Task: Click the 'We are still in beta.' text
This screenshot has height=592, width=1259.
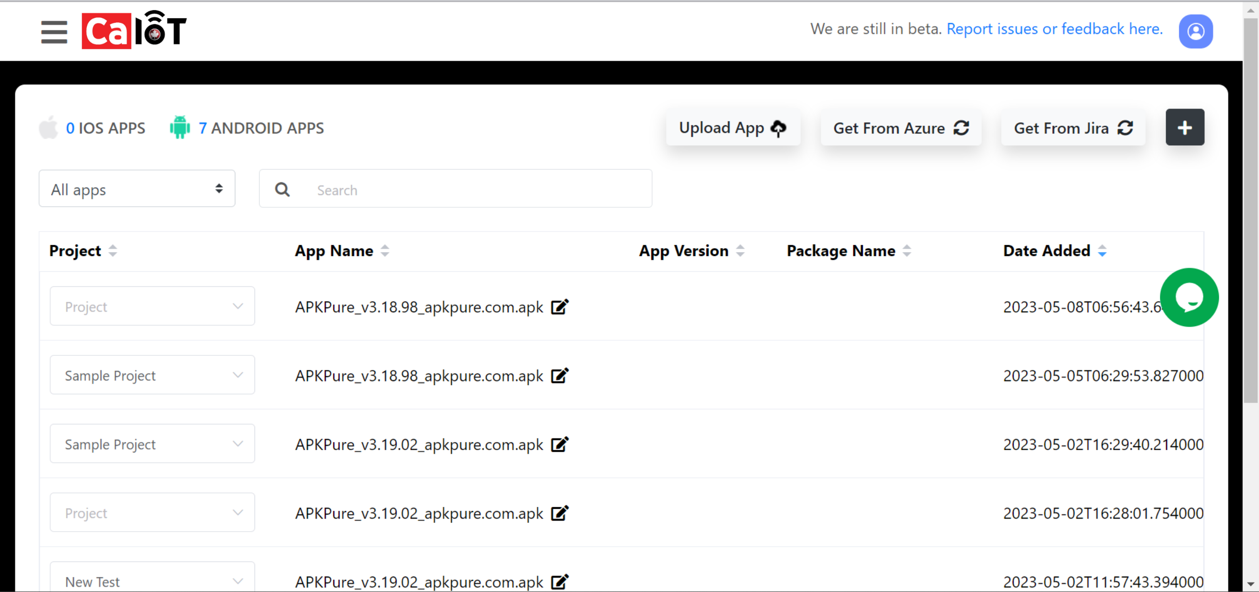Action: 876,29
